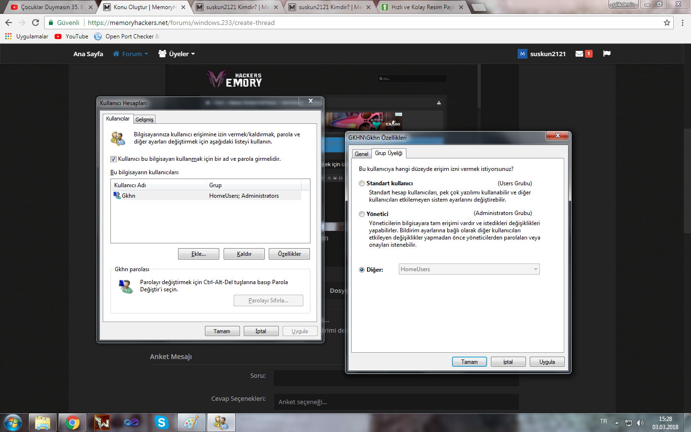Close the Gkhn Özellikleri dialog
Screen dimensions: 691x432
click(x=558, y=135)
